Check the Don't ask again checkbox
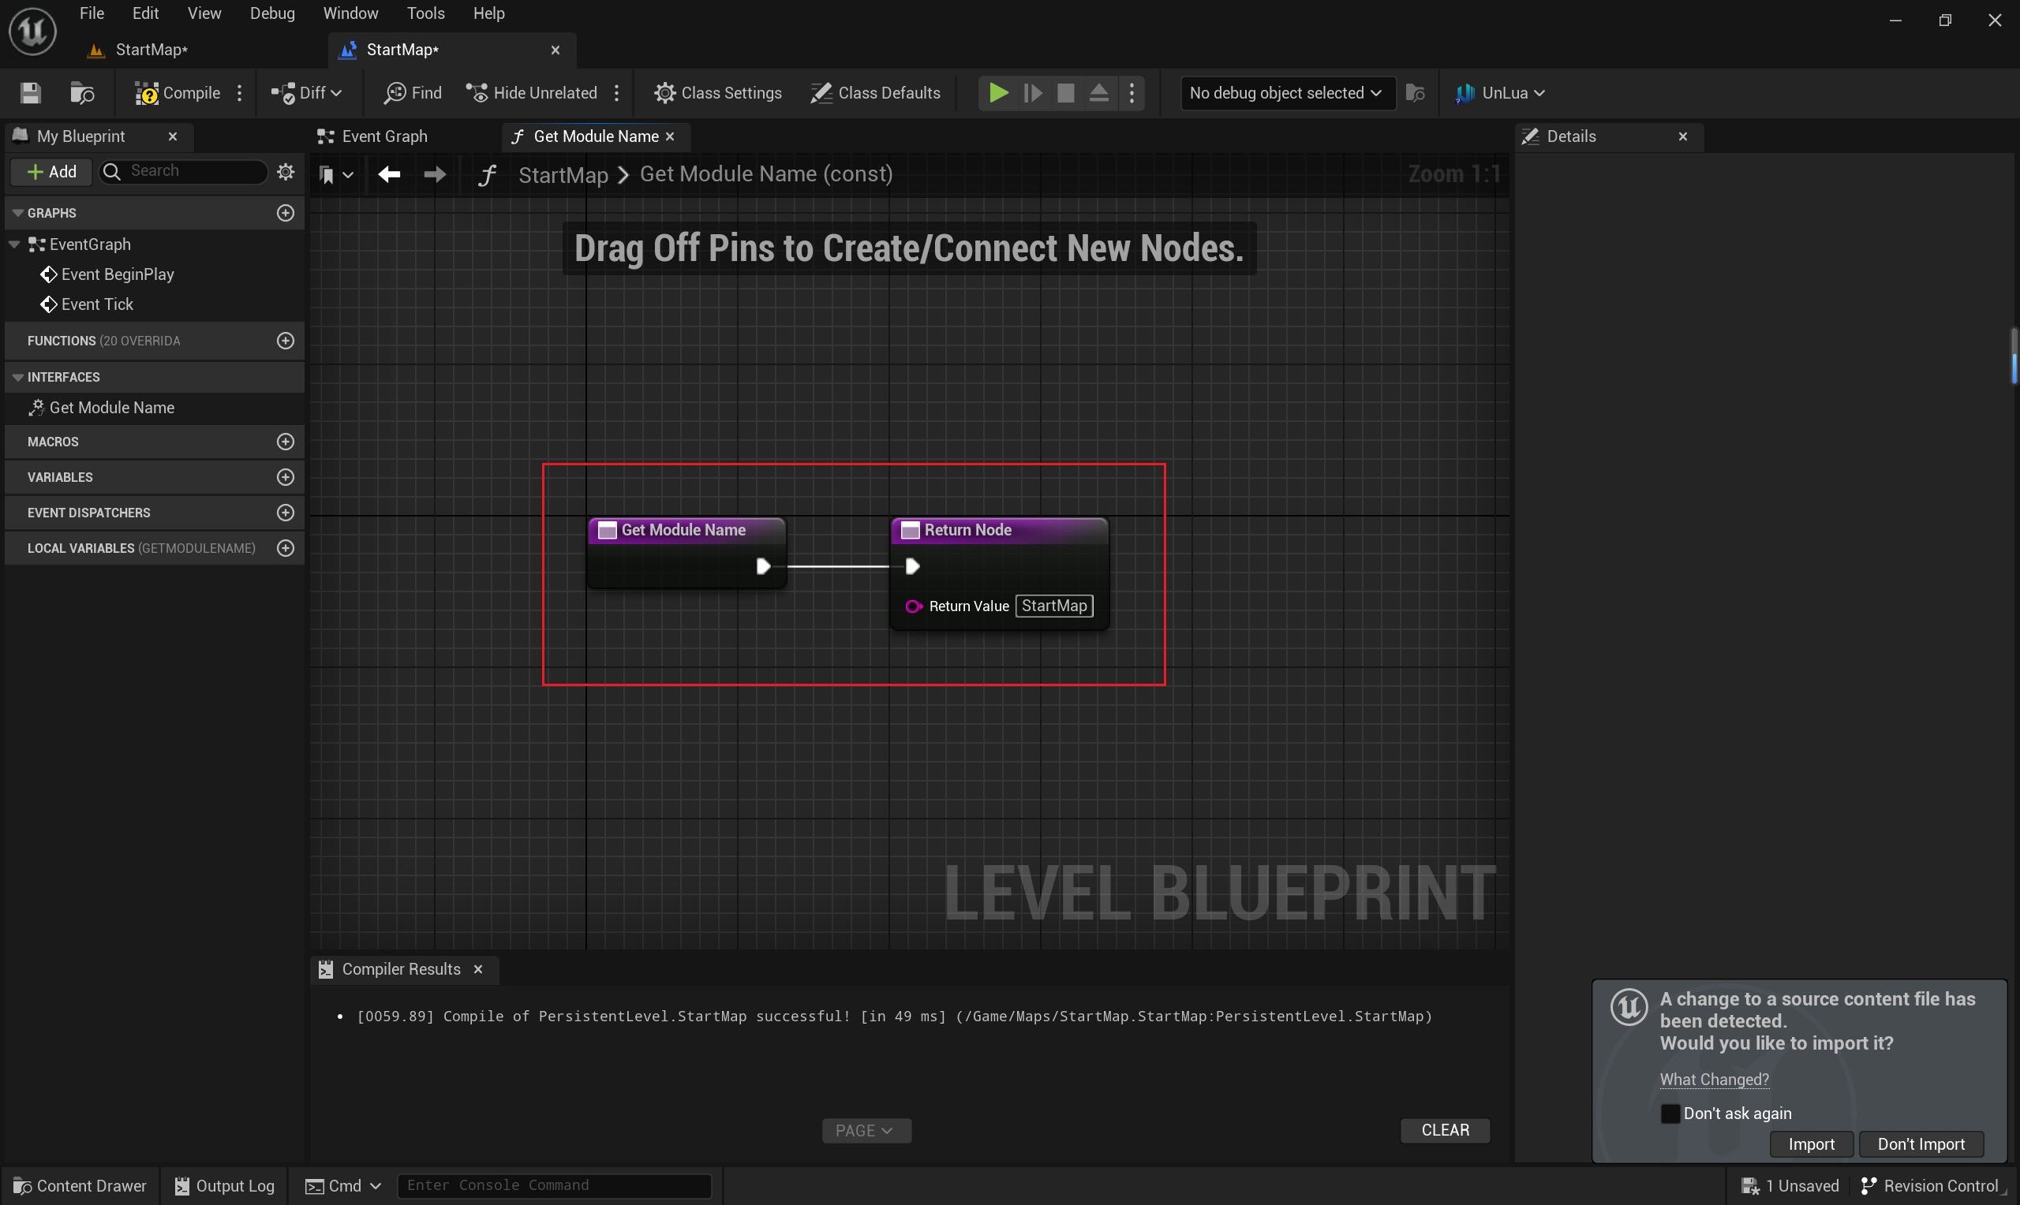The width and height of the screenshot is (2020, 1205). tap(1670, 1114)
